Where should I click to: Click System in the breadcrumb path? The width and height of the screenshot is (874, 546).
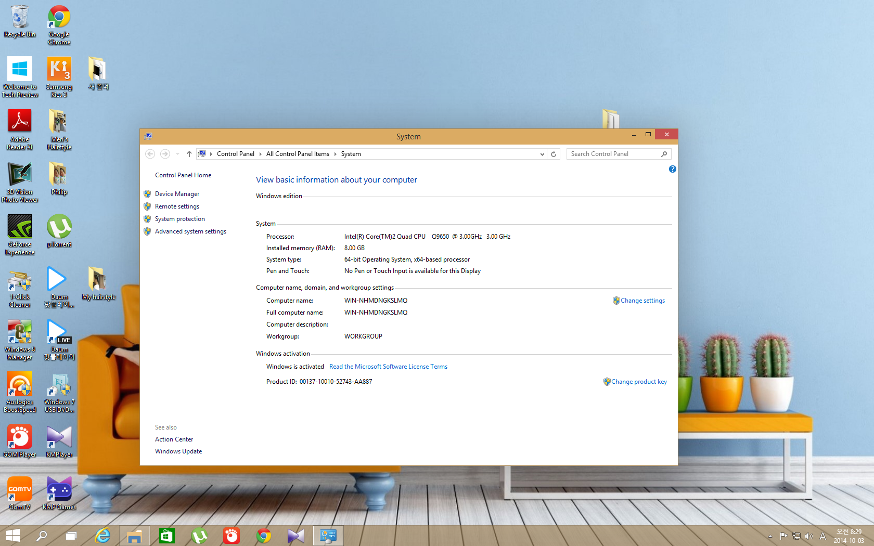pos(351,154)
